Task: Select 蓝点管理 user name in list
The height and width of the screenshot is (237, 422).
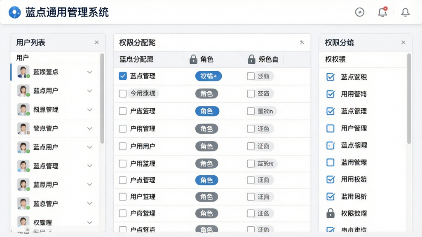Action: click(x=46, y=166)
